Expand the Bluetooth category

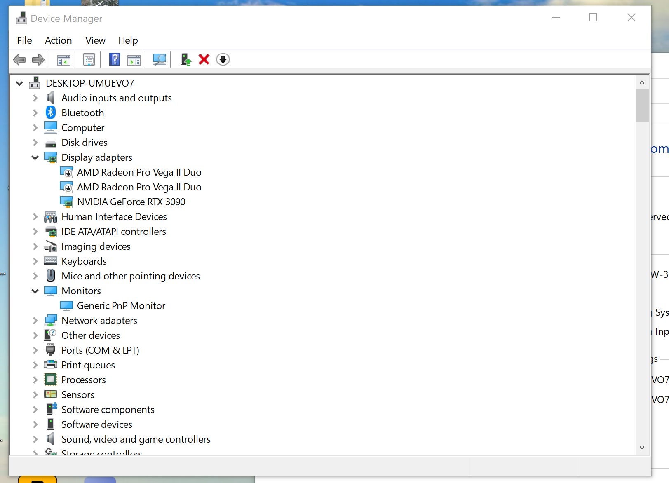click(35, 113)
